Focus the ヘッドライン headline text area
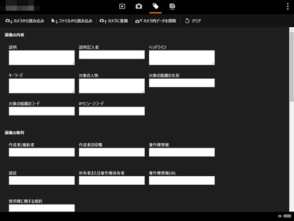Image resolution: width=294 pixels, height=221 pixels. [182, 58]
